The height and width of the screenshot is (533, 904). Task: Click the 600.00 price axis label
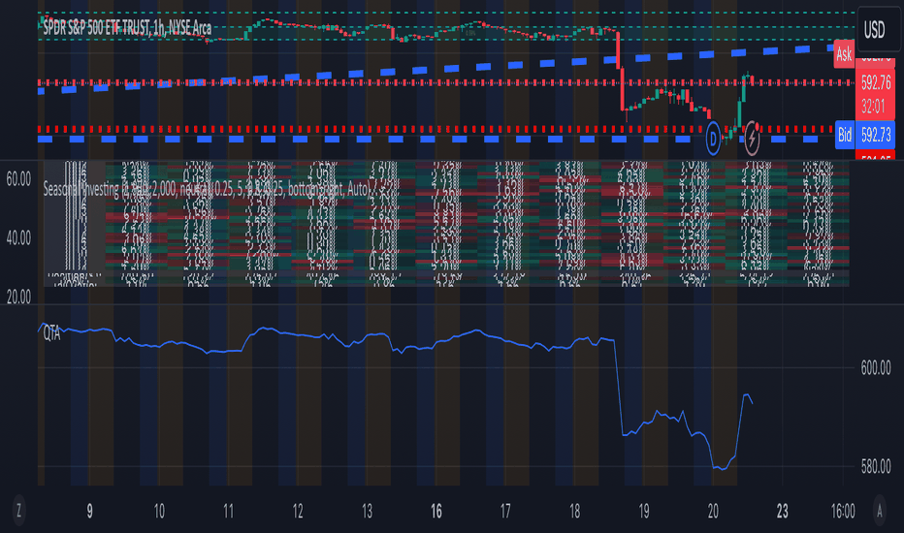pyautogui.click(x=876, y=367)
